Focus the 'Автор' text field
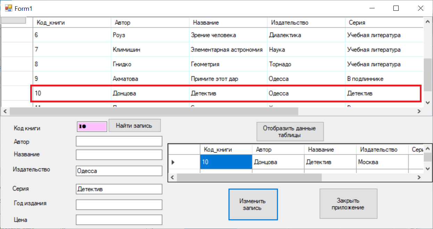The image size is (433, 229). pos(119,141)
